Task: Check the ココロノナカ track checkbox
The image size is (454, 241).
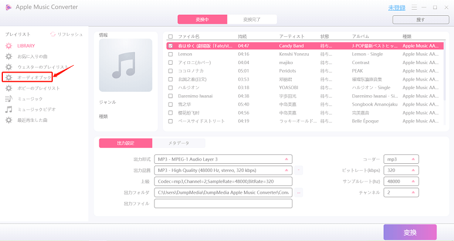Action: click(x=171, y=71)
